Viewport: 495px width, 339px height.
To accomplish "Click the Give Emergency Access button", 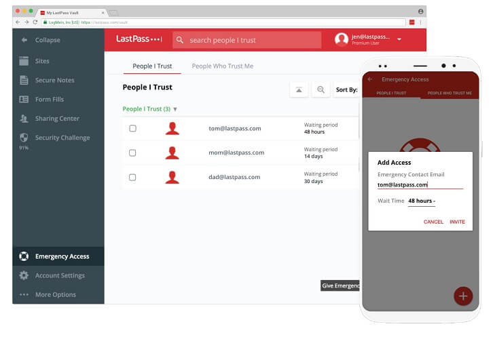I will point(340,285).
